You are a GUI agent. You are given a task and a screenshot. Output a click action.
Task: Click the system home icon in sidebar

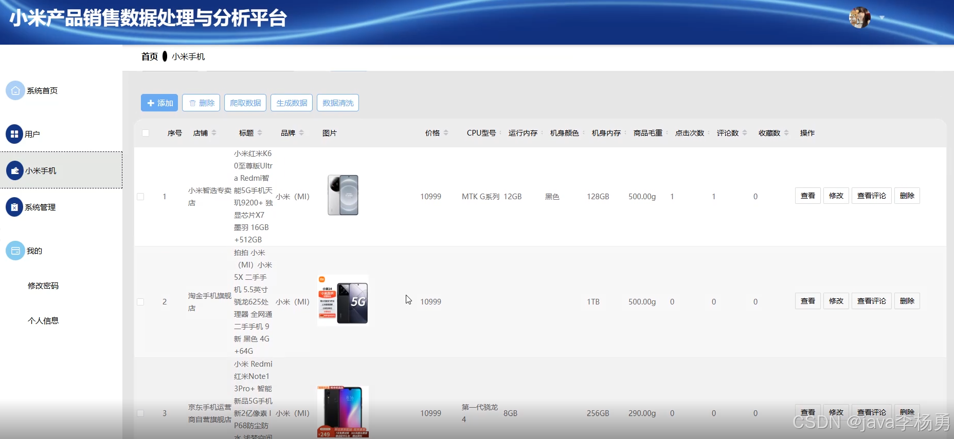15,90
